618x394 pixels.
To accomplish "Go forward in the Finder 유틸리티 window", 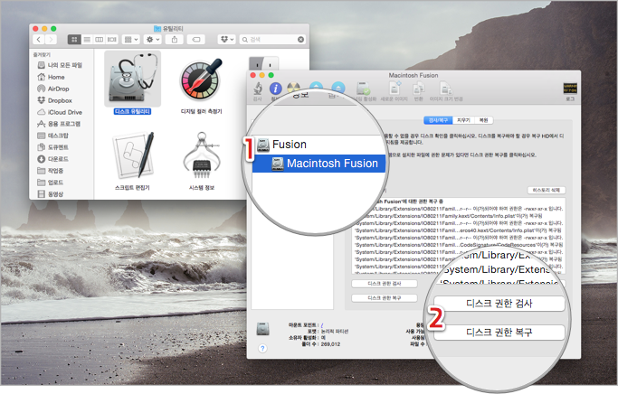I will [x=52, y=40].
